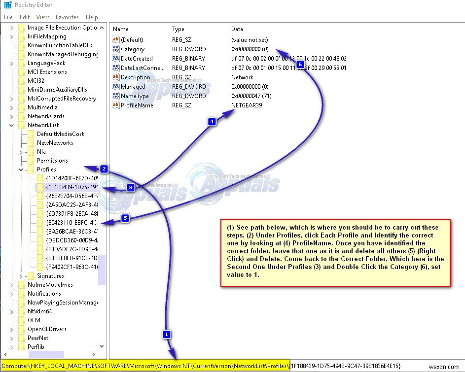Select the Managed DWORD value icon

point(115,87)
